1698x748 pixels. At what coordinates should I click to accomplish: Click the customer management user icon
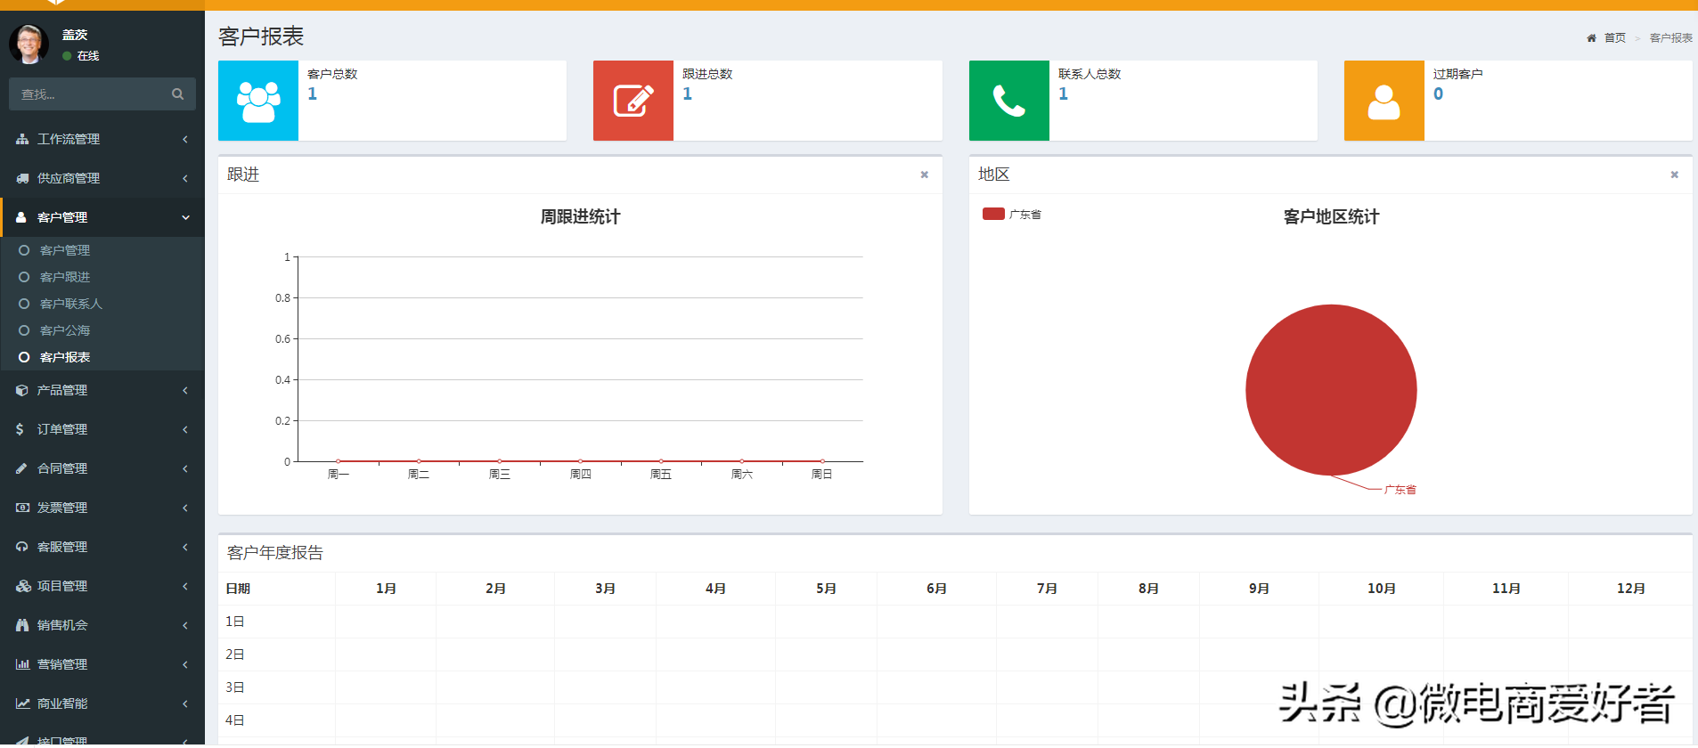point(21,217)
